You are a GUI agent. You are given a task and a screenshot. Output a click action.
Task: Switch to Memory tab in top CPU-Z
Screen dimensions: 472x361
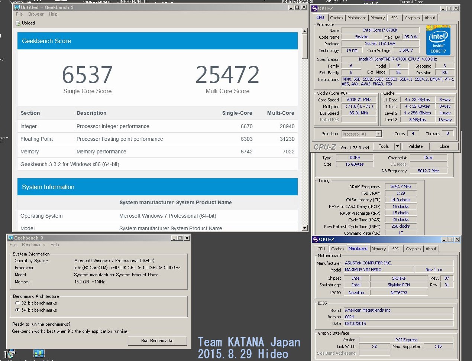pos(378,18)
